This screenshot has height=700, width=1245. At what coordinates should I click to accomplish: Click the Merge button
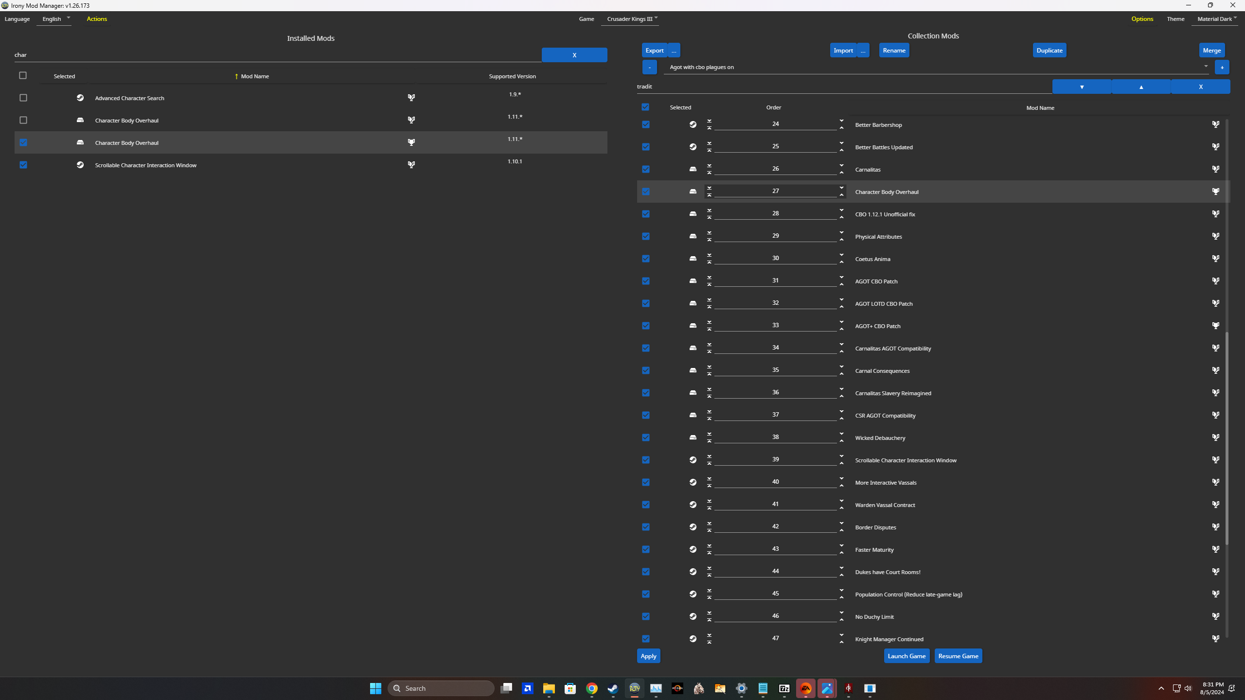1211,51
